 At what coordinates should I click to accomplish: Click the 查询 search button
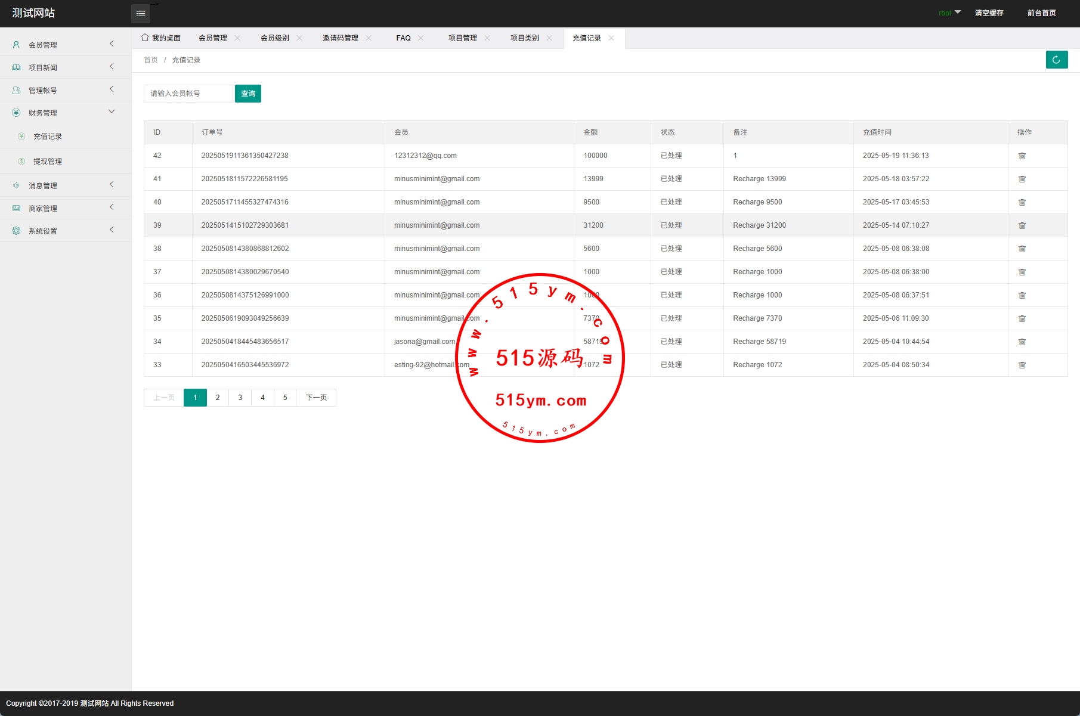click(x=248, y=94)
